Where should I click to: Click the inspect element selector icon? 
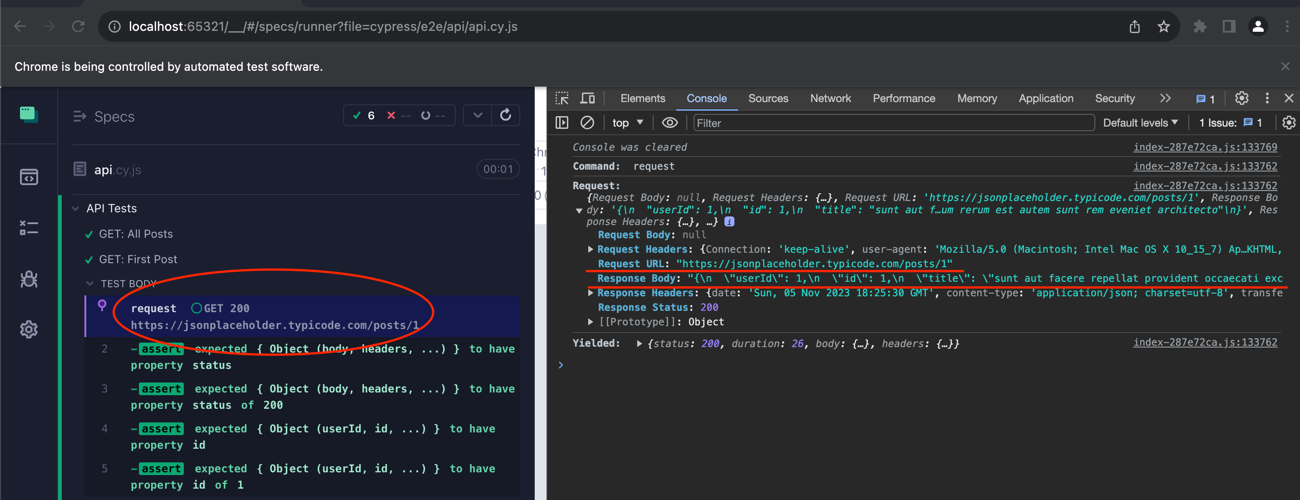click(x=561, y=98)
